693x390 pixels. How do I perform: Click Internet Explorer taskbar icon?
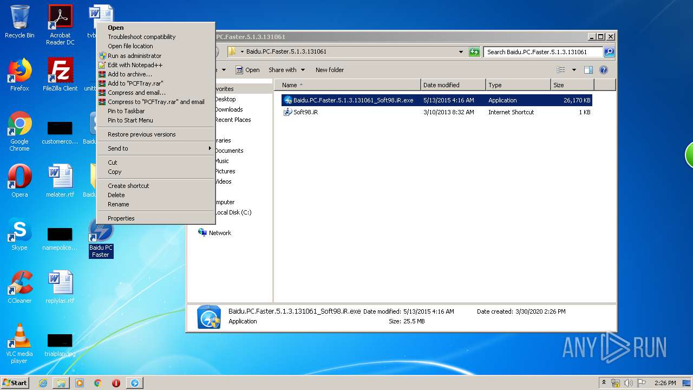43,383
